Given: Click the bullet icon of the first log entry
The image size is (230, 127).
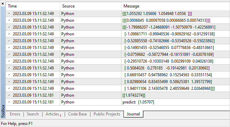Looking at the screenshot, I should pyautogui.click(x=9, y=14).
